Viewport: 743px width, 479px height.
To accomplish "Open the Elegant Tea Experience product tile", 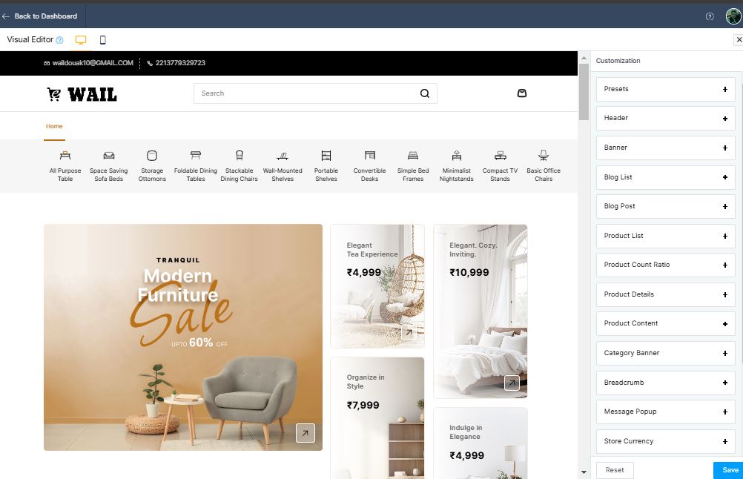I will (377, 285).
